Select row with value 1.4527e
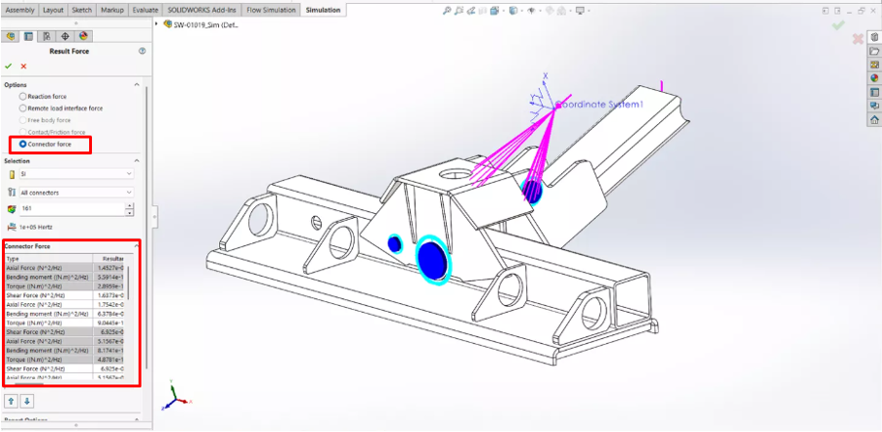Viewport: 882px width, 432px height. click(66, 268)
